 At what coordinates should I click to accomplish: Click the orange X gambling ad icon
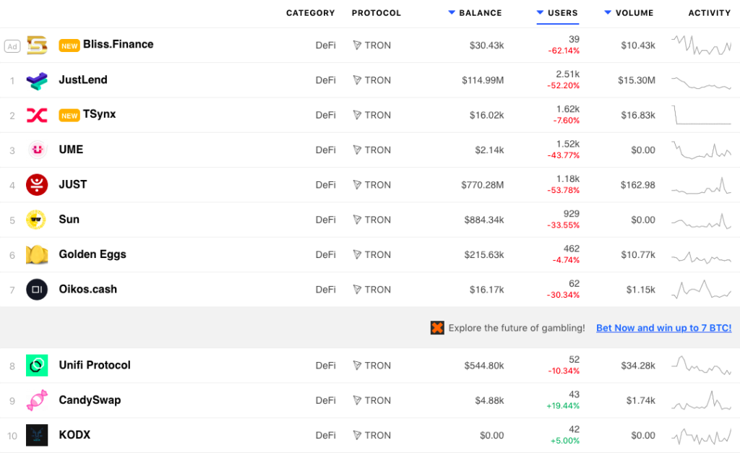(437, 328)
